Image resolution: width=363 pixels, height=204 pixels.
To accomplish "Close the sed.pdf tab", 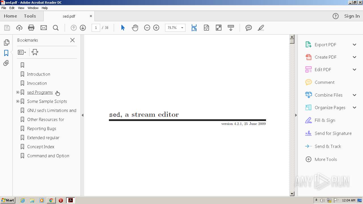I will 91,16.
